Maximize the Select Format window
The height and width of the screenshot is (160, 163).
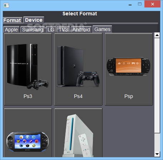(x=140, y=4)
